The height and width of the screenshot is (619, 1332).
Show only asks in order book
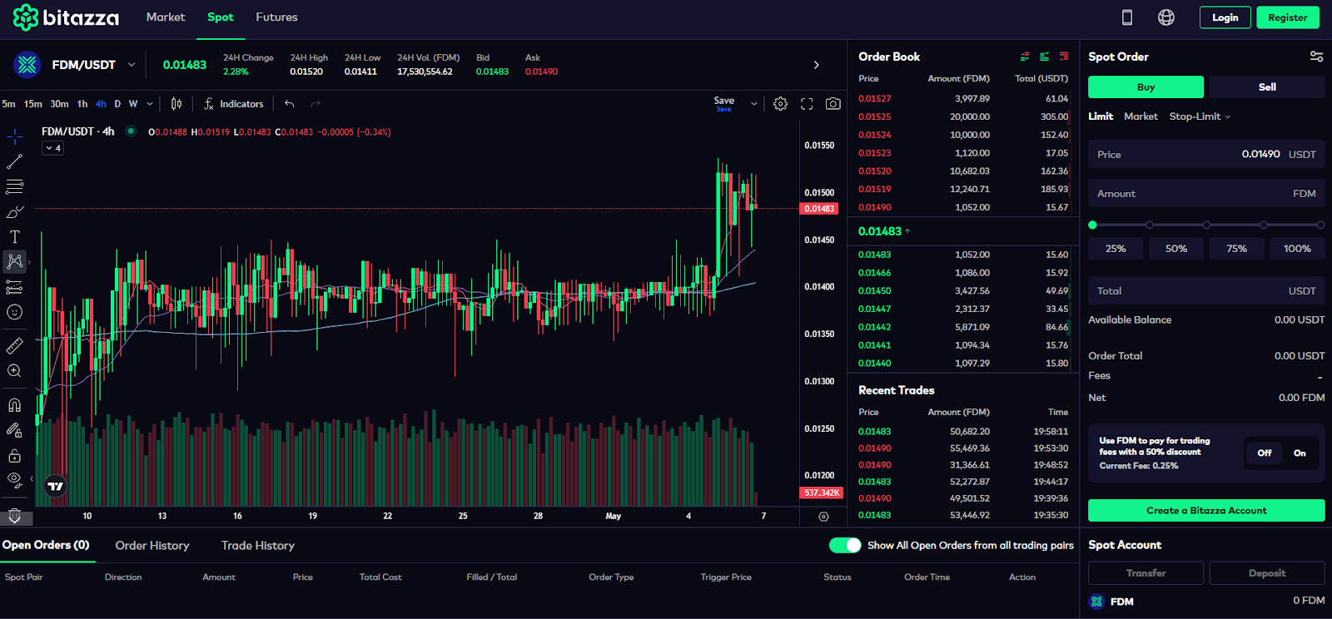point(1064,57)
